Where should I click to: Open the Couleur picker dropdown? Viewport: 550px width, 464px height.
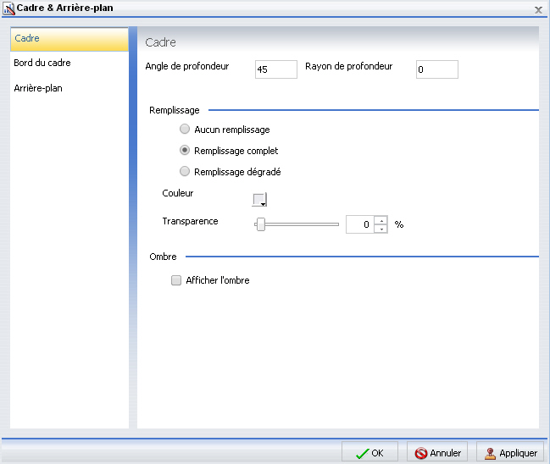(259, 200)
